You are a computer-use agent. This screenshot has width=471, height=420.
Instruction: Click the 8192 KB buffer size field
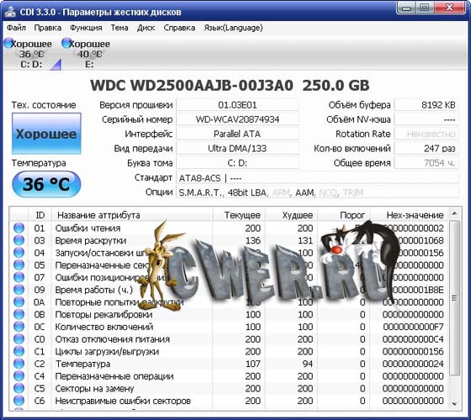click(426, 105)
